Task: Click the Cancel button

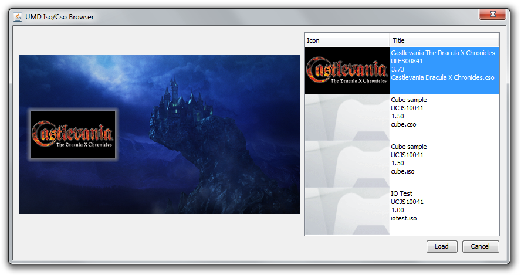Action: (480, 246)
